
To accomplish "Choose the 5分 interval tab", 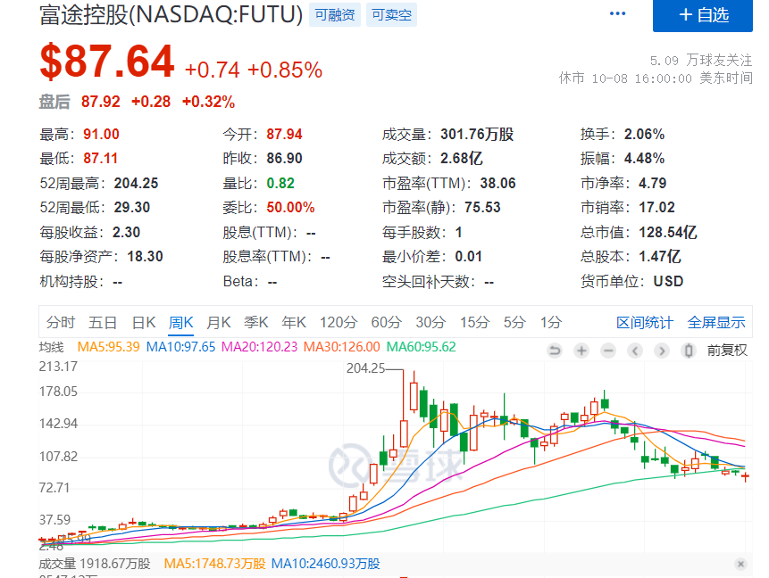I will (514, 322).
